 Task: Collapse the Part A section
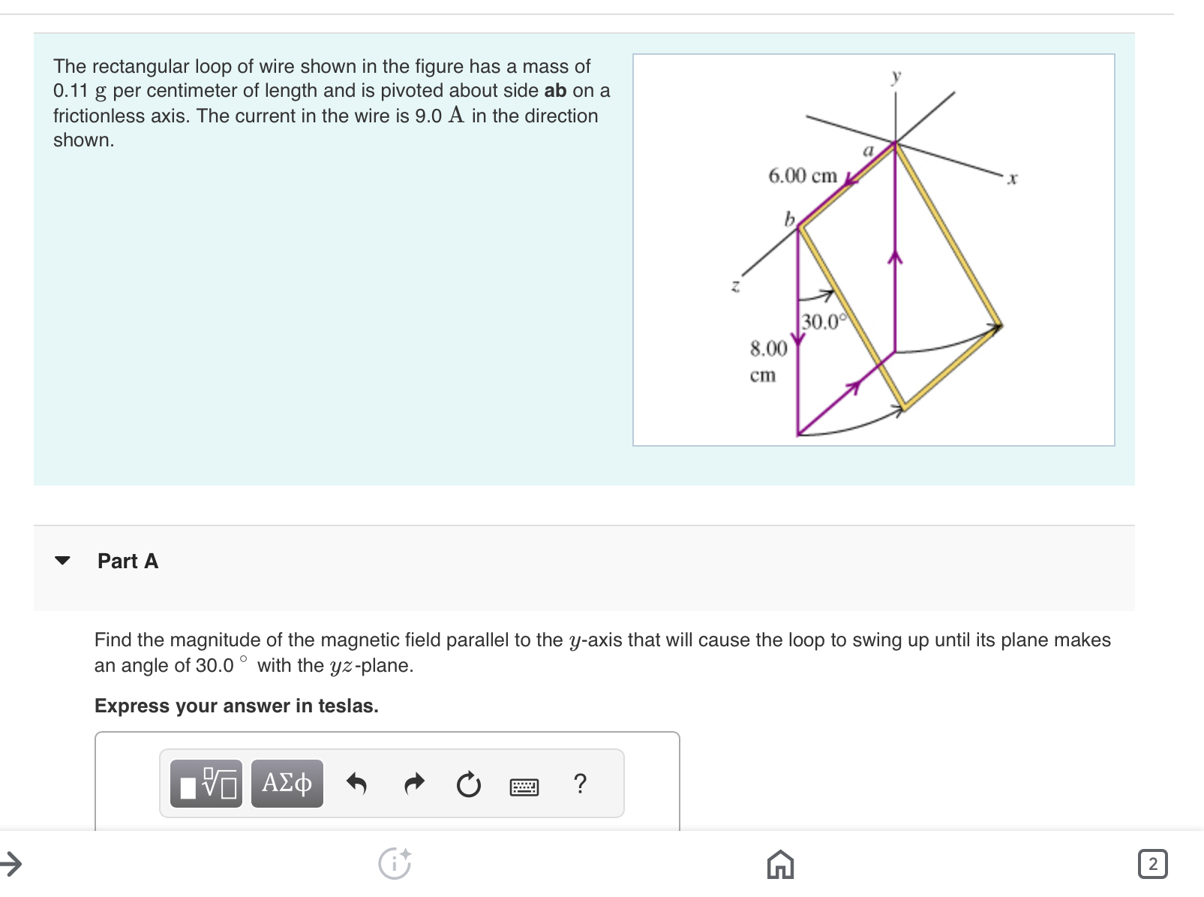pyautogui.click(x=64, y=561)
